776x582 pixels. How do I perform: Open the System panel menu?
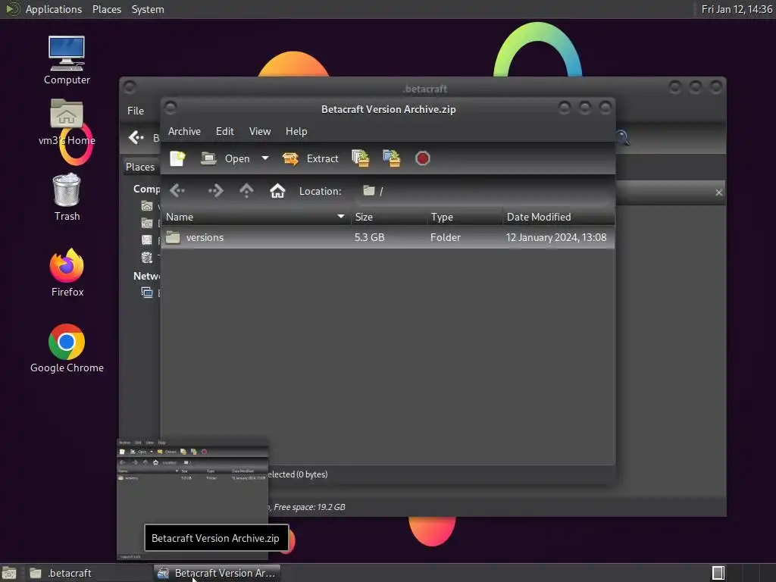coord(148,9)
